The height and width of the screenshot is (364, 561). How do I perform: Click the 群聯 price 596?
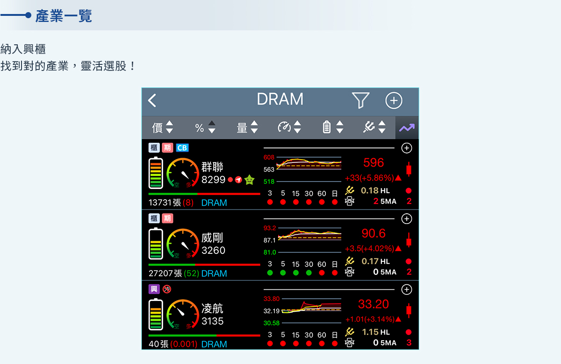(374, 162)
